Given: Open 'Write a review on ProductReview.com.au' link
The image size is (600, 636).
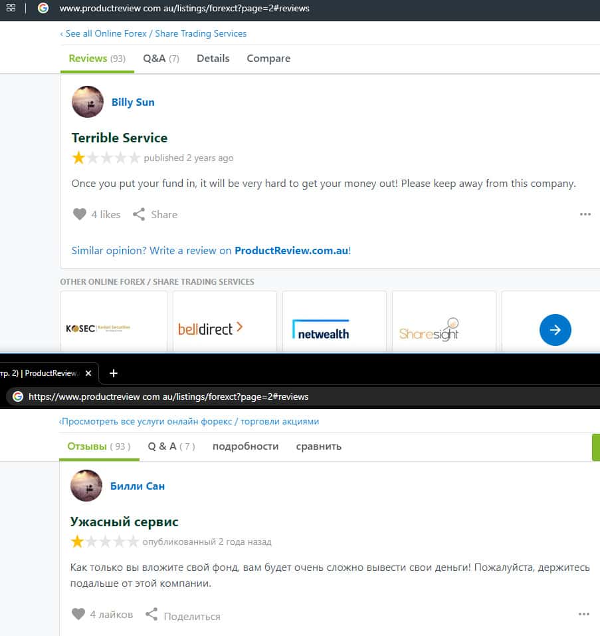Looking at the screenshot, I should pyautogui.click(x=211, y=251).
